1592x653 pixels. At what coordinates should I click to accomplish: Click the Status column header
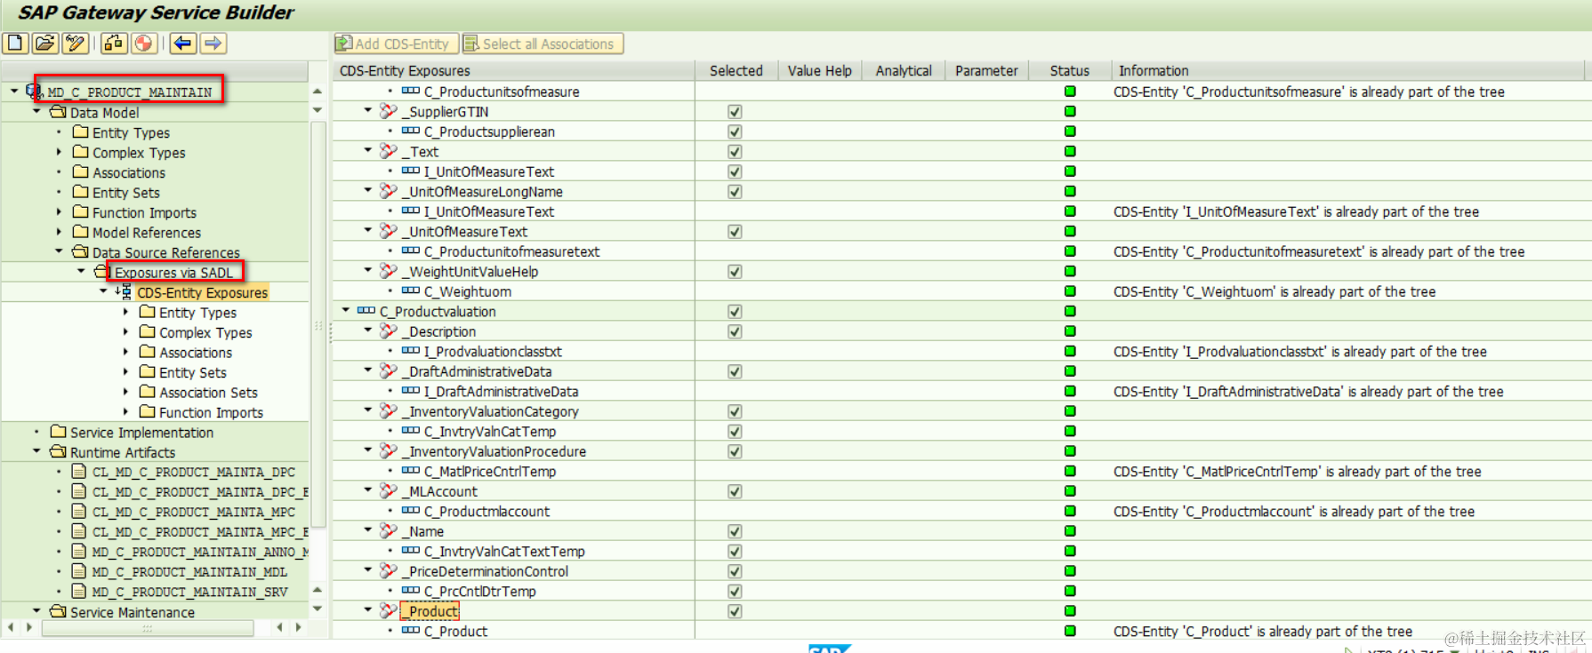(x=1069, y=70)
